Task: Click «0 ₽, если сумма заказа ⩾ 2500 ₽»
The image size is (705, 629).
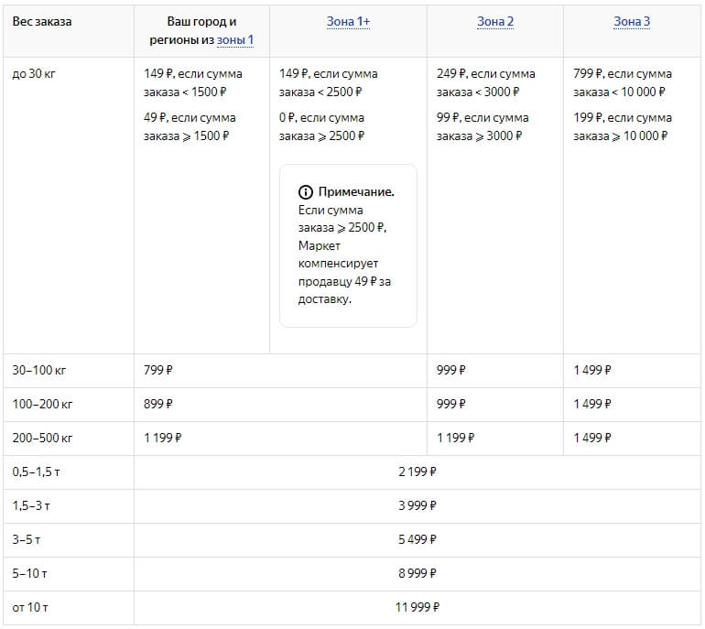Action: [x=322, y=126]
